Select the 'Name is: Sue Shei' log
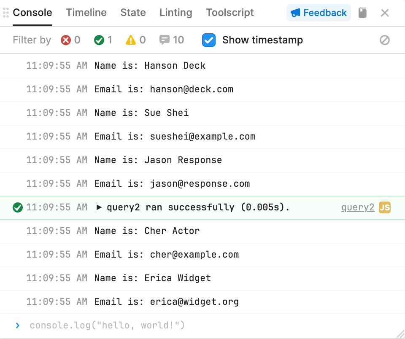This screenshot has width=405, height=339. (x=202, y=113)
